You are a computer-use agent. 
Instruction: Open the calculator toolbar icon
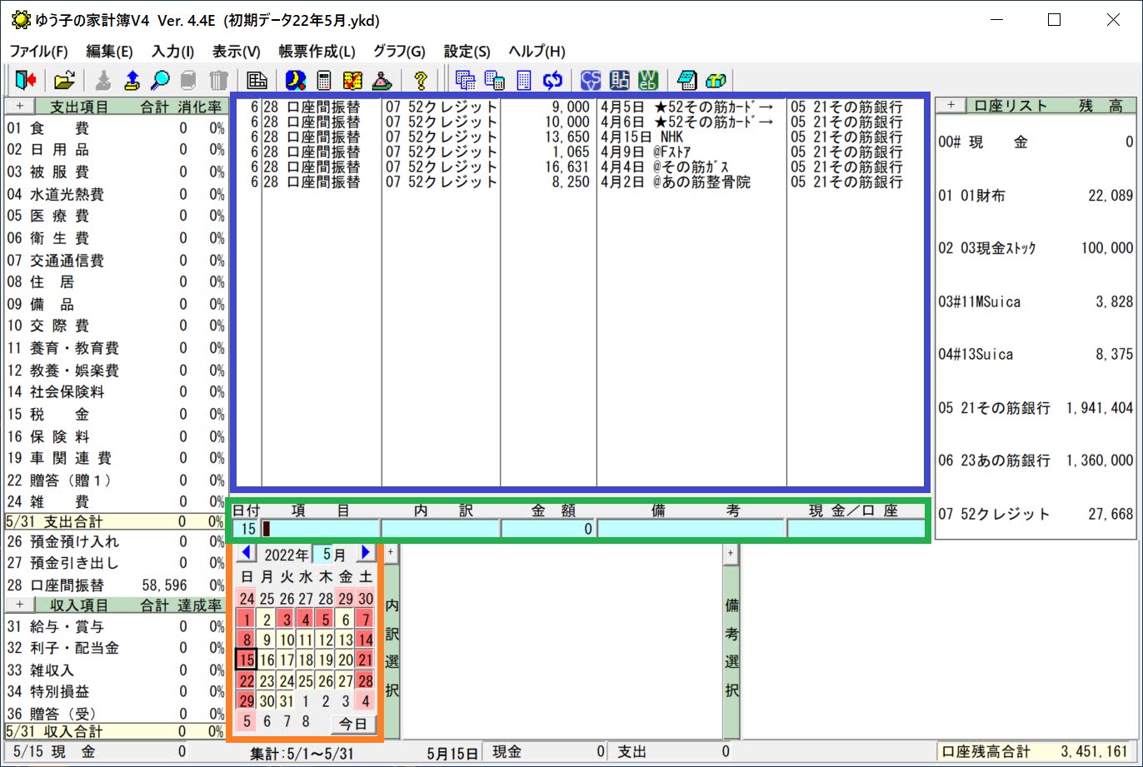(324, 80)
